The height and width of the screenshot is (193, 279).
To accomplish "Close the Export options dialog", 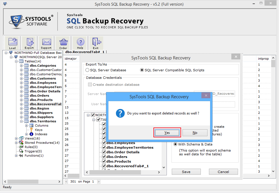I will 236,57.
